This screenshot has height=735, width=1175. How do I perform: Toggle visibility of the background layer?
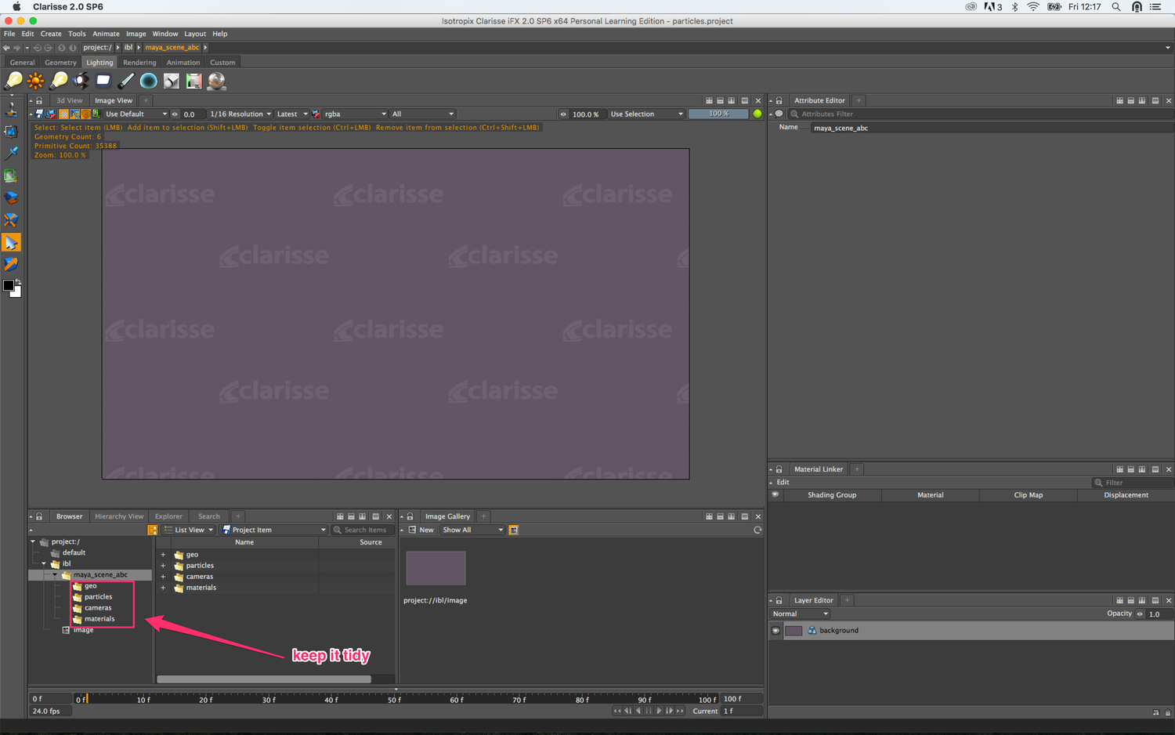point(775,631)
